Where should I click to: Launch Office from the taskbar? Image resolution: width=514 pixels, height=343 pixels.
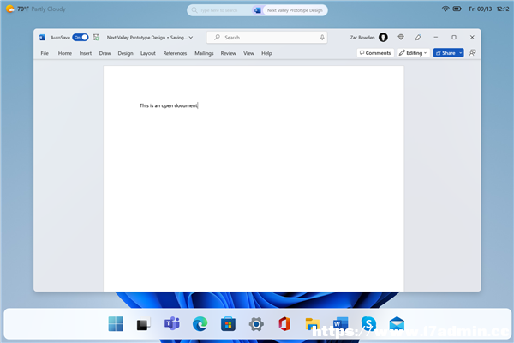284,324
